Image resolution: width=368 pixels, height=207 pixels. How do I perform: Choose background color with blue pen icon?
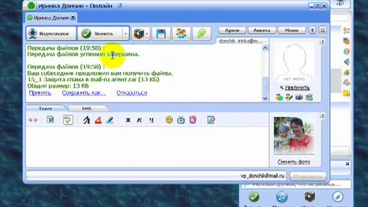pyautogui.click(x=110, y=120)
